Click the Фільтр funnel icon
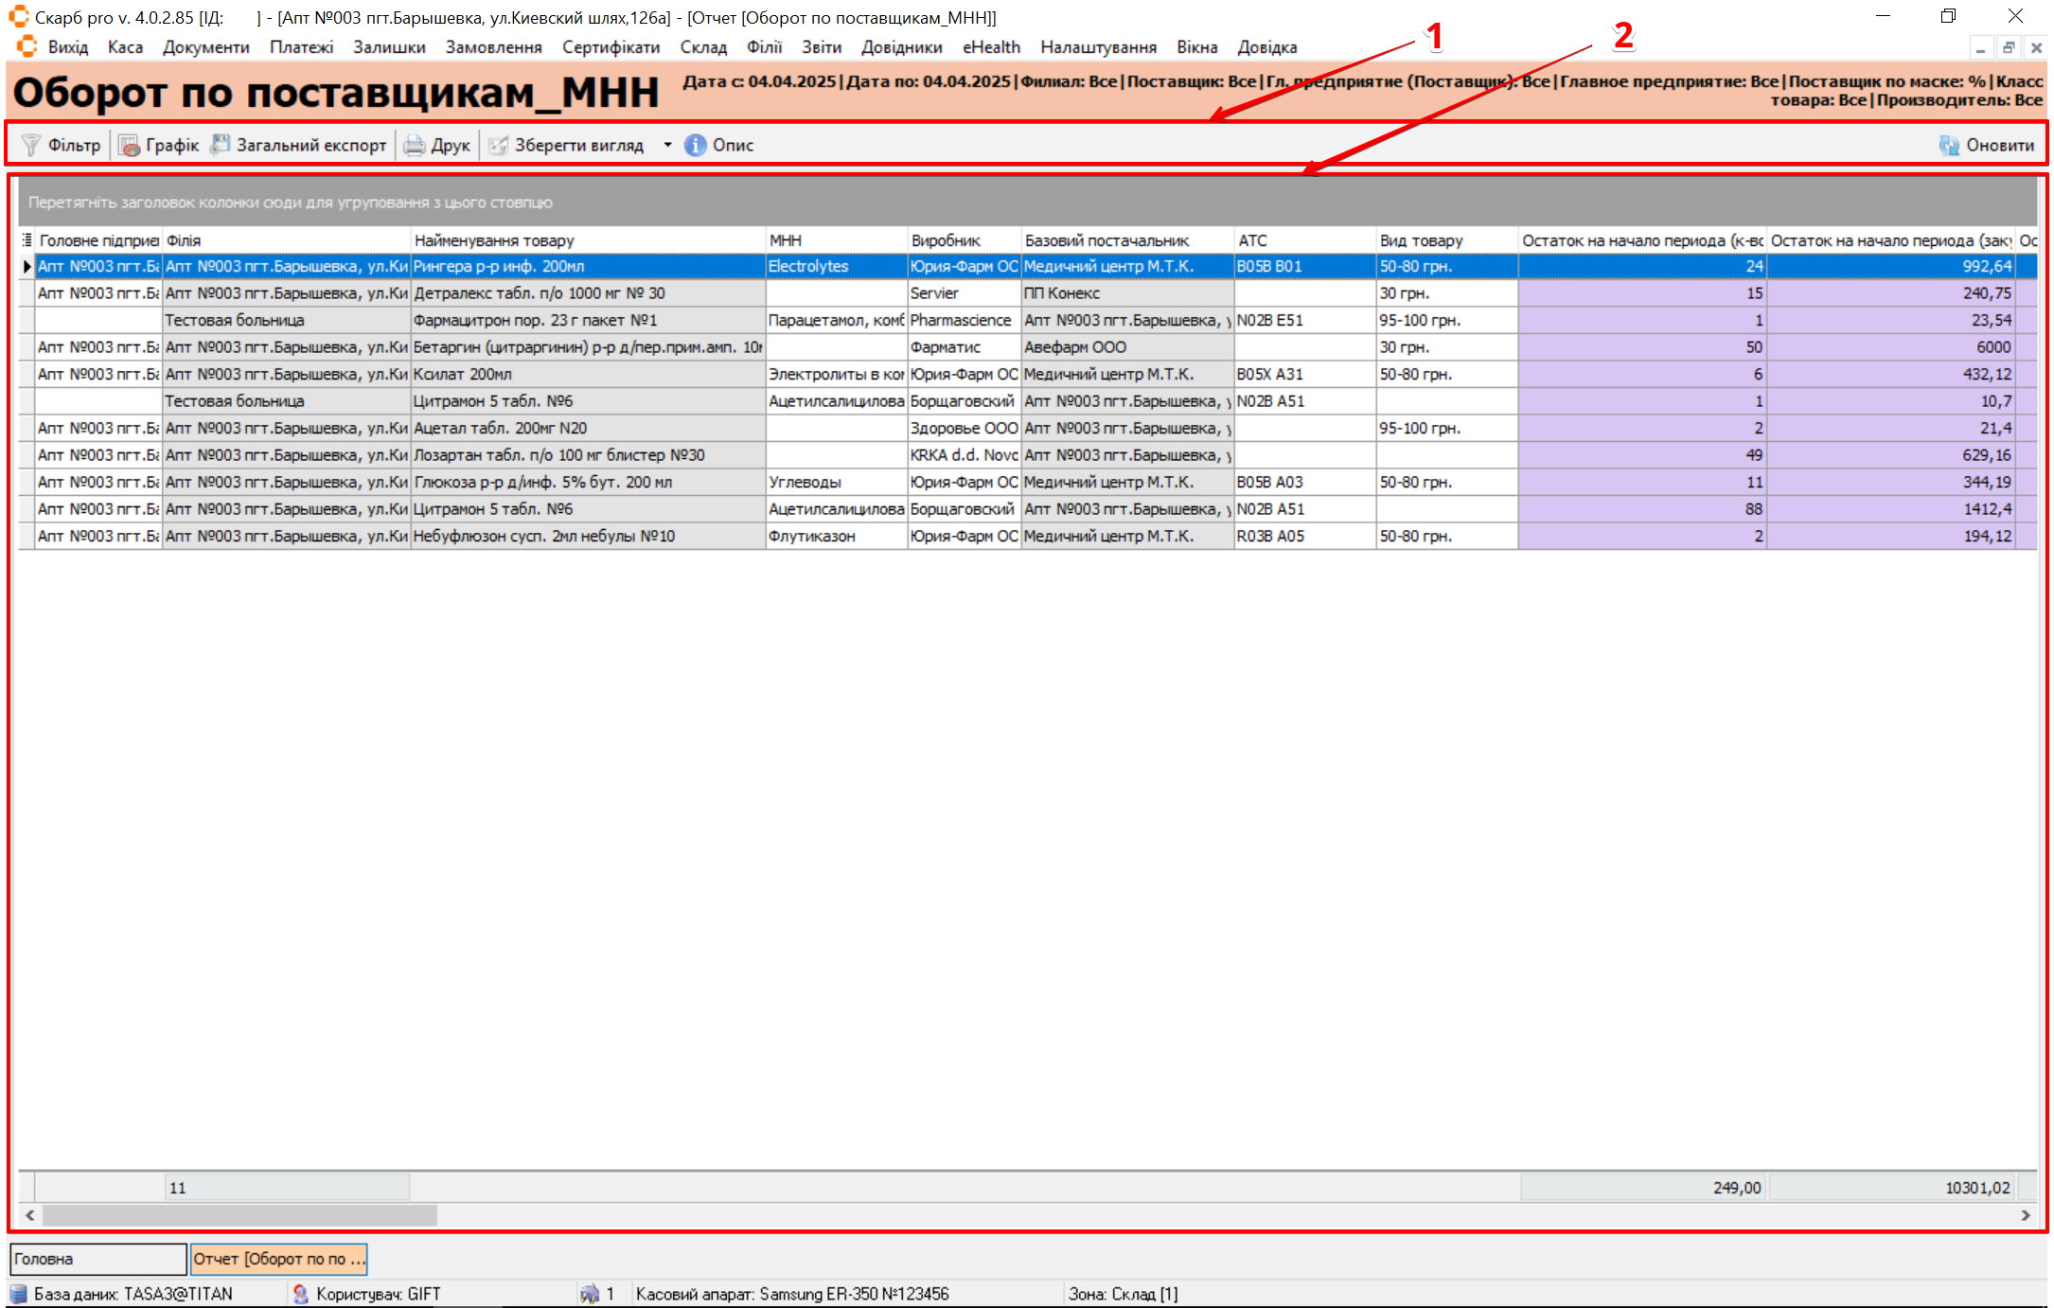This screenshot has width=2054, height=1308. [31, 145]
